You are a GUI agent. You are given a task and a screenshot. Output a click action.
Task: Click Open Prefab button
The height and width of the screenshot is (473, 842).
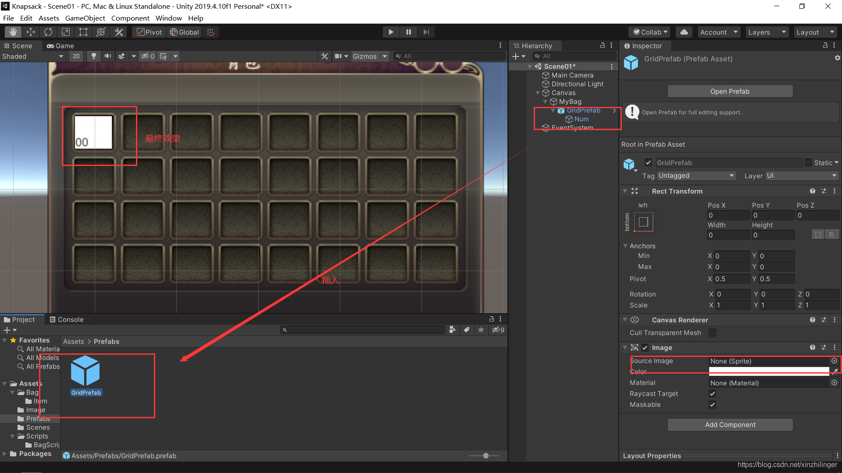[730, 91]
